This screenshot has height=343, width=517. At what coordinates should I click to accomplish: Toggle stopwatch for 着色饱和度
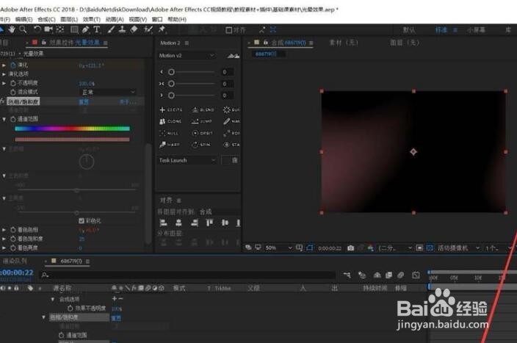click(x=13, y=239)
